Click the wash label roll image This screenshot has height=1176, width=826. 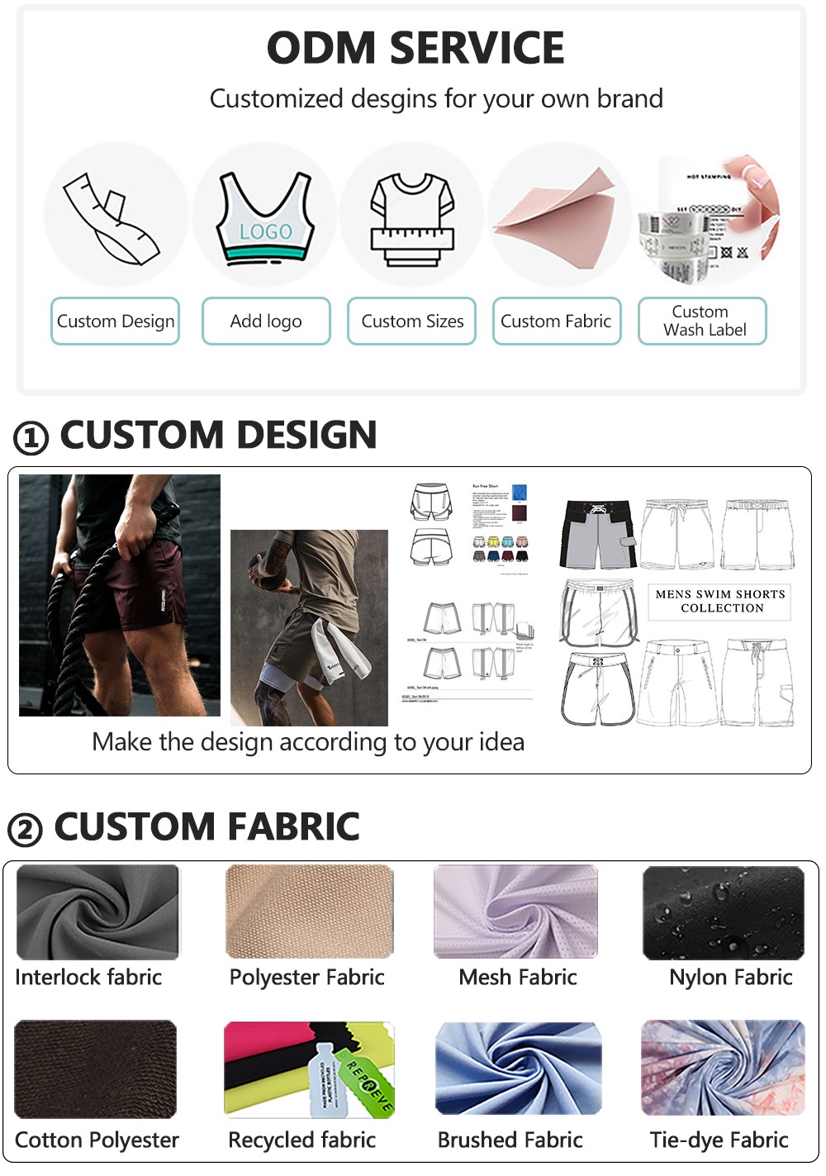pos(709,218)
